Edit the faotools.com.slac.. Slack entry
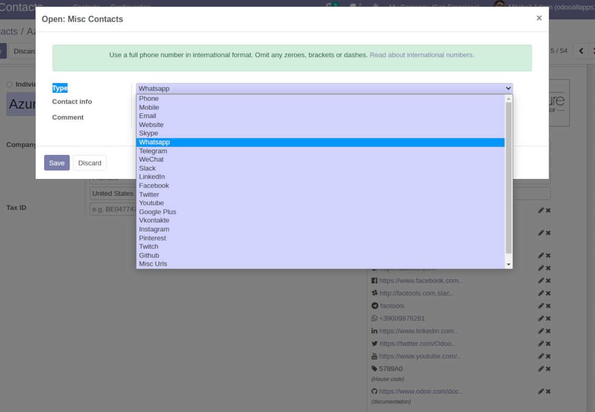This screenshot has height=412, width=595. [x=541, y=293]
